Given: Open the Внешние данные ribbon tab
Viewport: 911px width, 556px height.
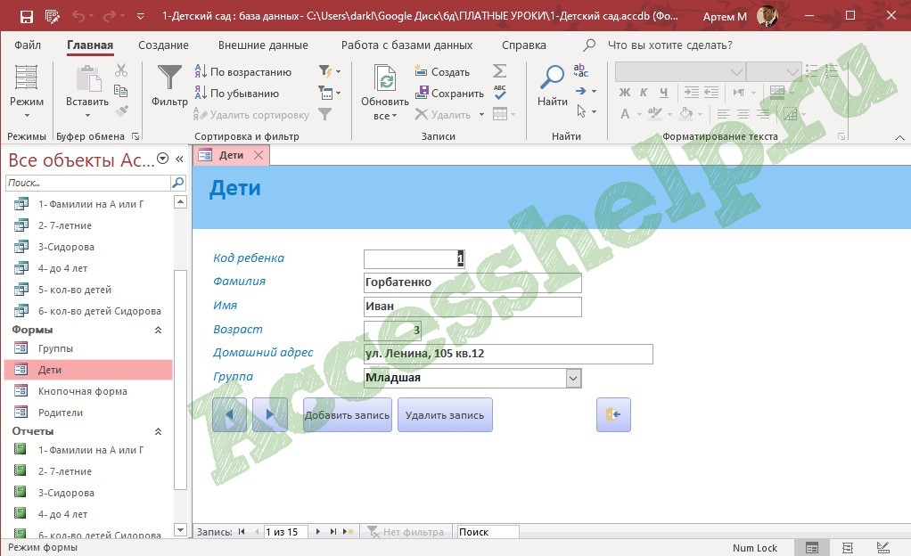Looking at the screenshot, I should (263, 45).
